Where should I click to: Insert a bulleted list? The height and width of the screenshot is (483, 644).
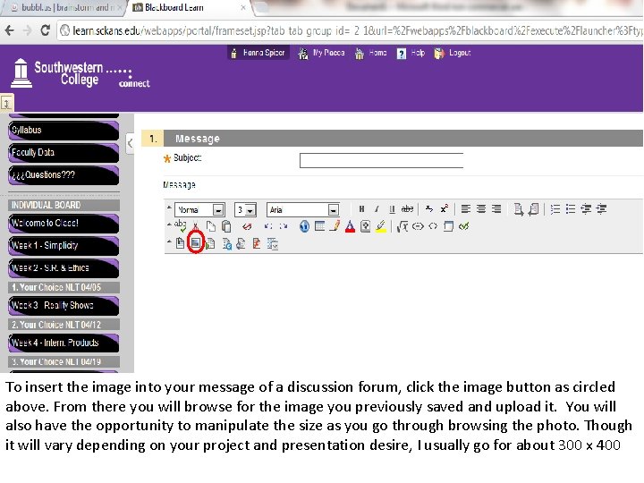(570, 209)
